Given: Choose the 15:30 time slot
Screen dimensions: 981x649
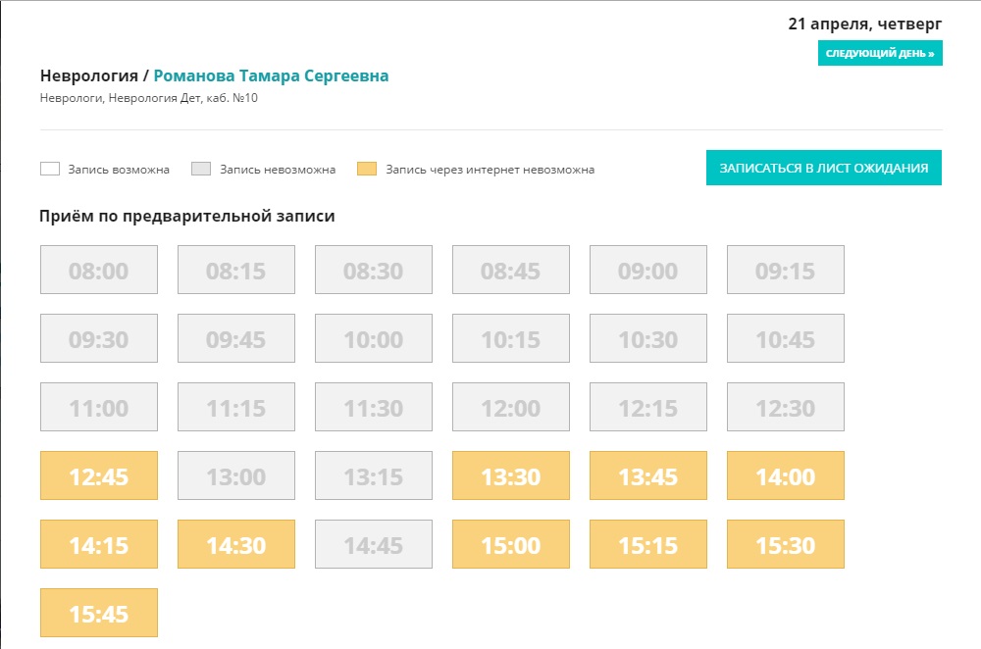Looking at the screenshot, I should pyautogui.click(x=786, y=544).
